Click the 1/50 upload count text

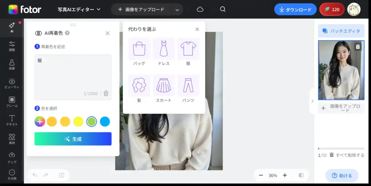click(x=322, y=156)
